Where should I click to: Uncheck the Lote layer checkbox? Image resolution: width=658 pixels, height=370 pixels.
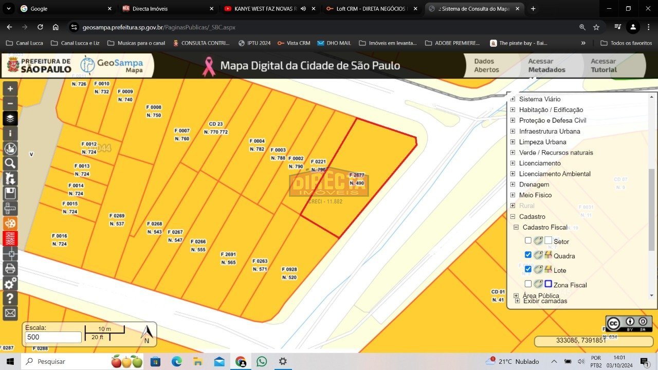point(528,269)
